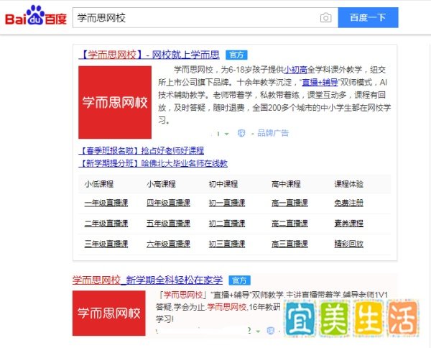Viewport: 431px width, 348px height.
Task: Open 【新学期提分班】哈佛北大毕业名师在线教 link
Action: 153,163
